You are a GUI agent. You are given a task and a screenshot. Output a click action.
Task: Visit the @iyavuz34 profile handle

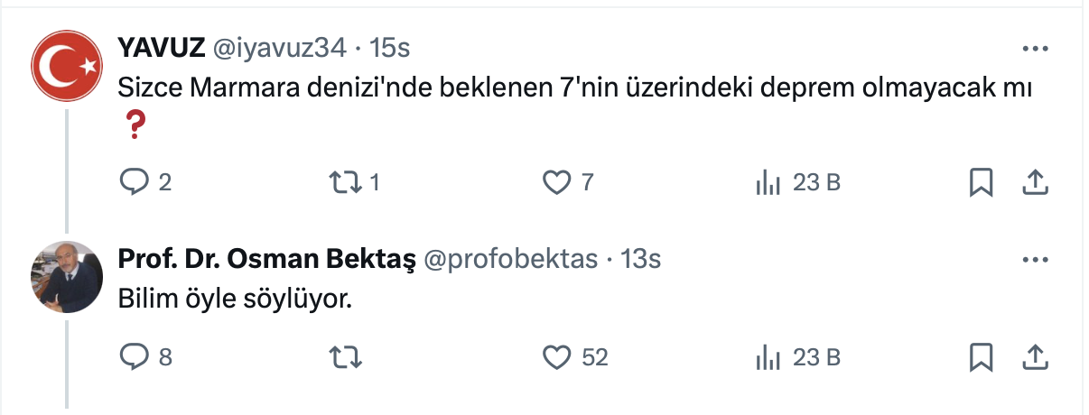tap(278, 49)
